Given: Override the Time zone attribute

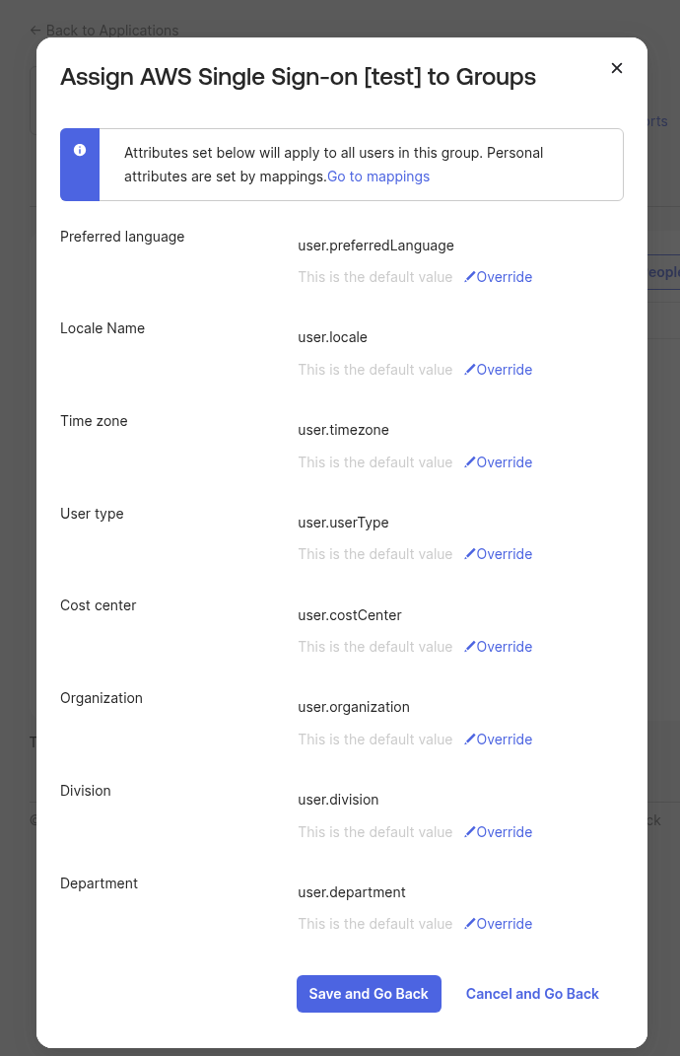Looking at the screenshot, I should (x=504, y=462).
